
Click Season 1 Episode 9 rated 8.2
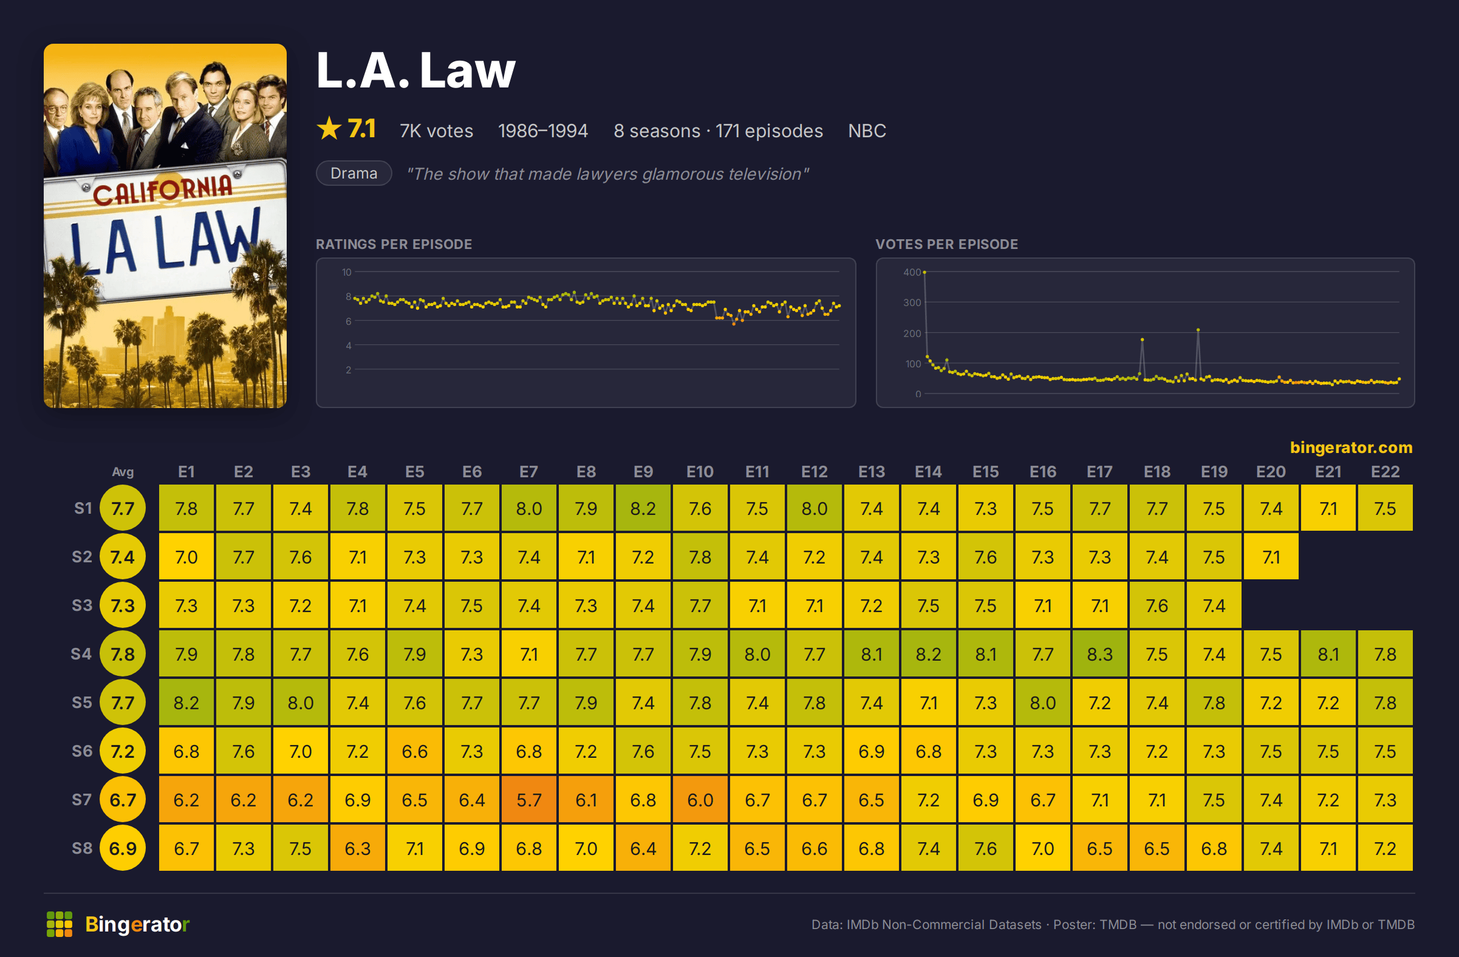(x=643, y=508)
